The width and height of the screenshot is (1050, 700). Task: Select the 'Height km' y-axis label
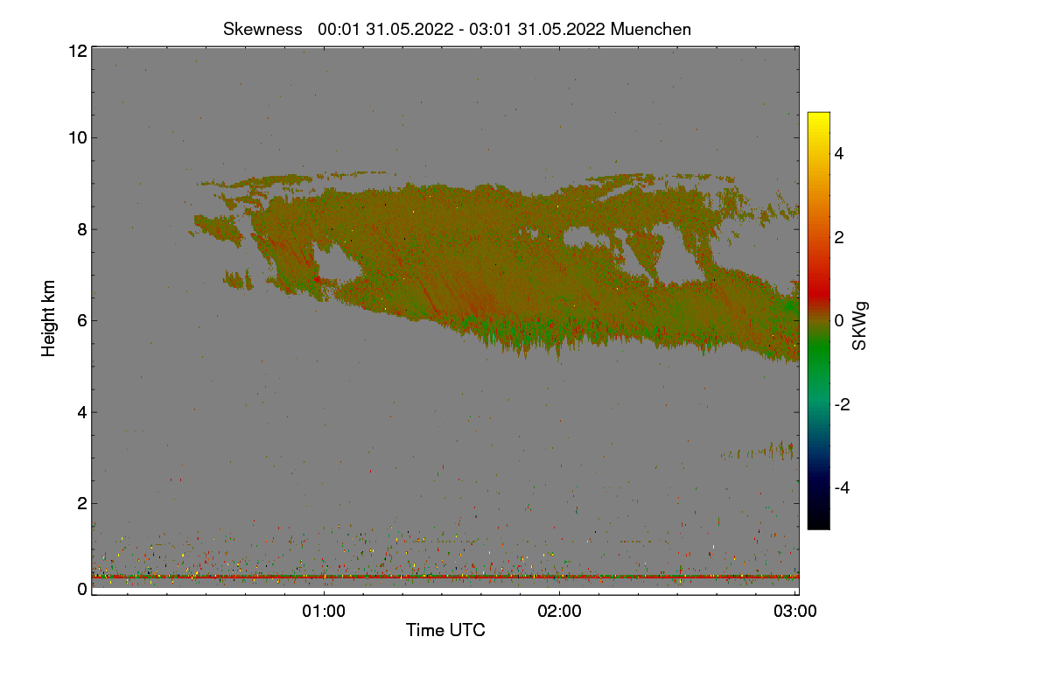[x=49, y=318]
